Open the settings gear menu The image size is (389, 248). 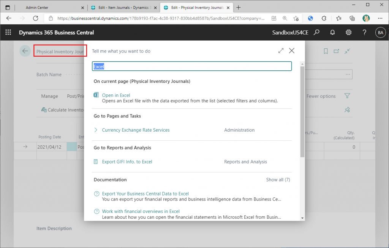349,32
